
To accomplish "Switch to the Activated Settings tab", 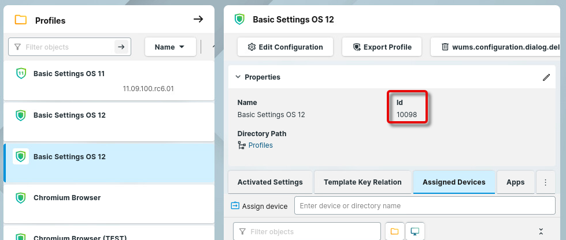I will coord(270,182).
